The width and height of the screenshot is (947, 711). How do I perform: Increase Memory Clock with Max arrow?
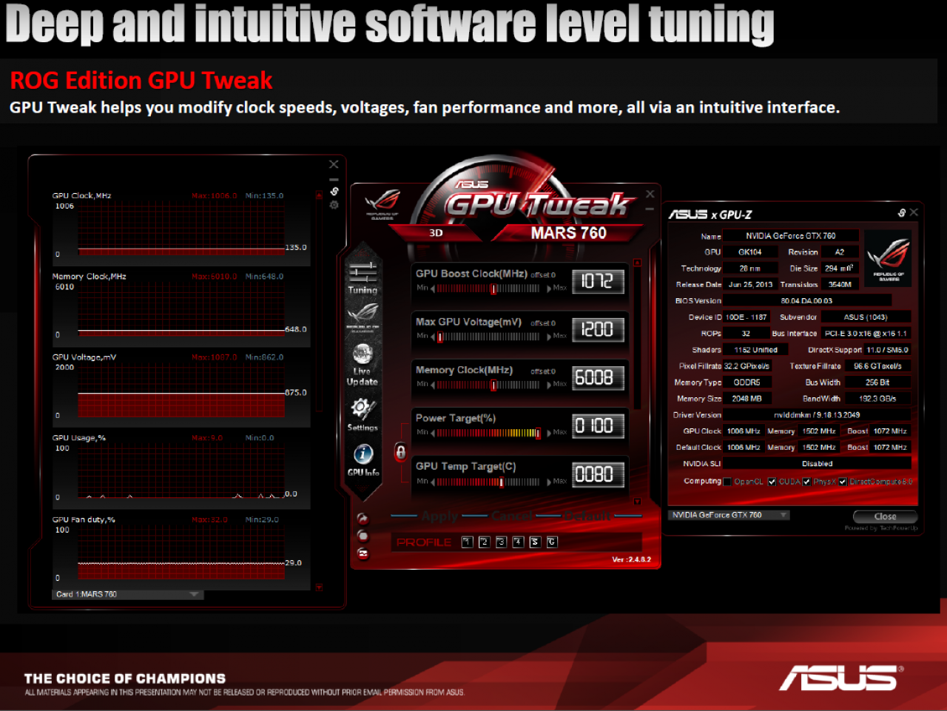(x=548, y=385)
